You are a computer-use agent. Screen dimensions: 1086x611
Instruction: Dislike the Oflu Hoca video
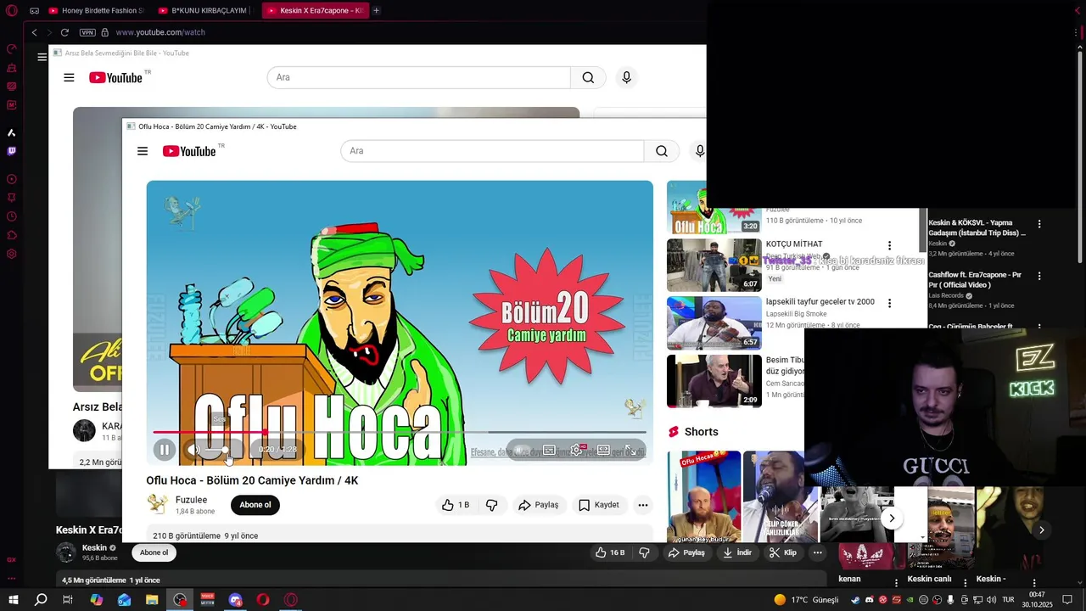pyautogui.click(x=491, y=505)
